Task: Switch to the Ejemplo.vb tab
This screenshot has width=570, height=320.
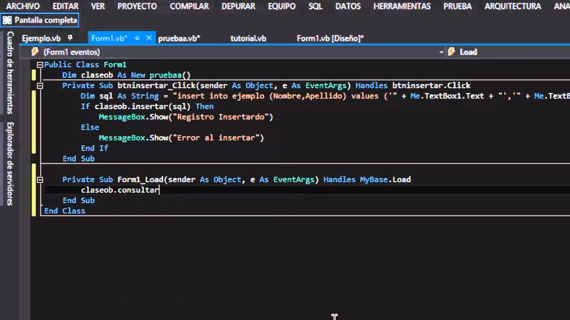Action: (x=41, y=39)
